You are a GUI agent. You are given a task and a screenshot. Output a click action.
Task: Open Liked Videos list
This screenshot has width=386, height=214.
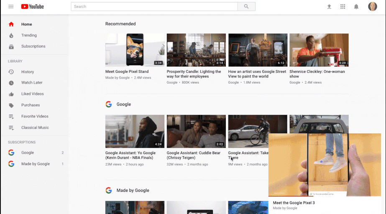[33, 94]
